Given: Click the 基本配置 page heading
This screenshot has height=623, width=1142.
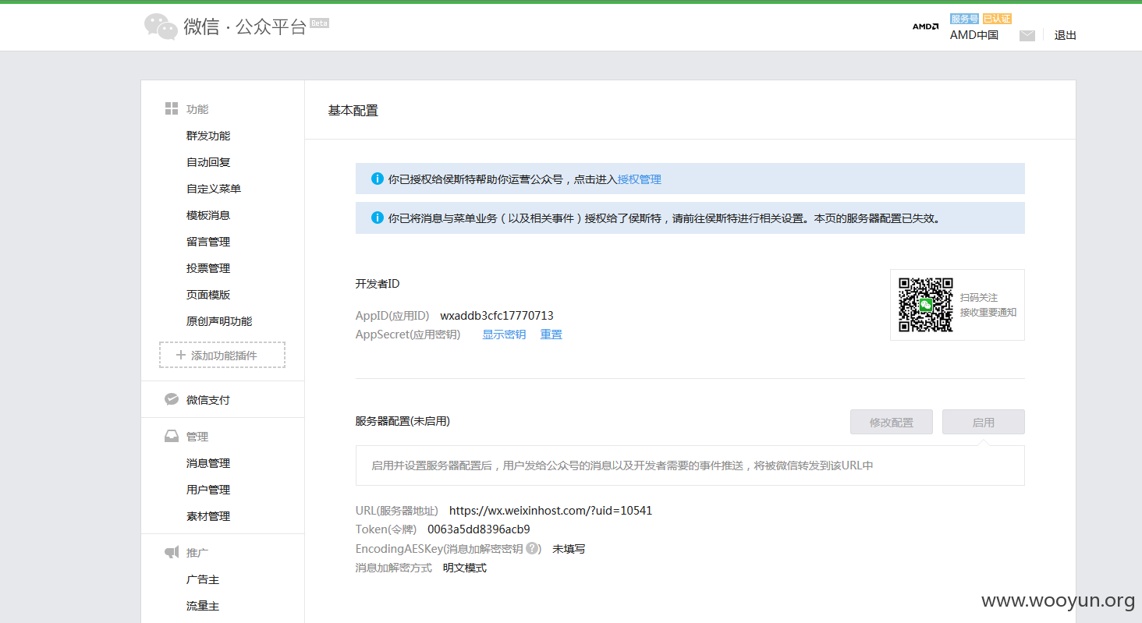Looking at the screenshot, I should 353,111.
